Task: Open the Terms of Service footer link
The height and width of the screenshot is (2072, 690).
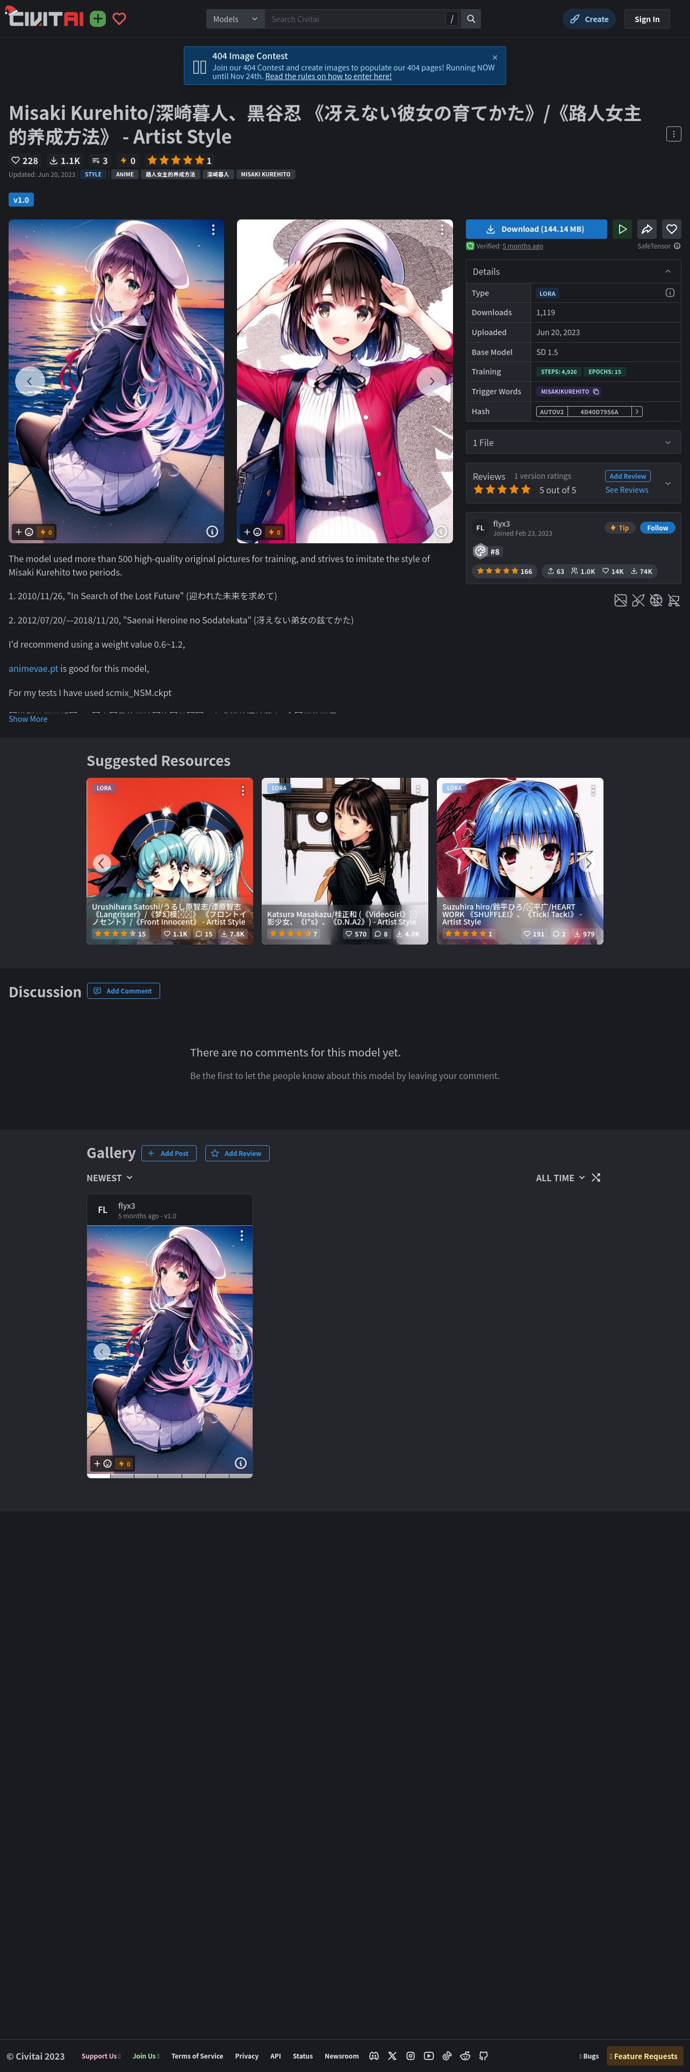Action: 197,2056
